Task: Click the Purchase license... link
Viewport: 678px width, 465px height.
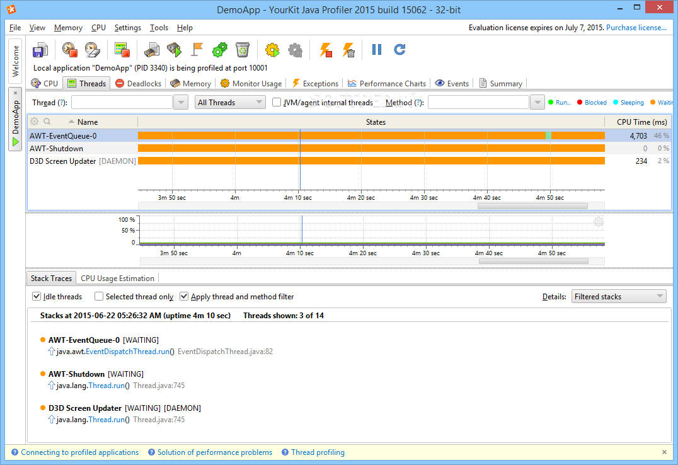Action: (636, 28)
